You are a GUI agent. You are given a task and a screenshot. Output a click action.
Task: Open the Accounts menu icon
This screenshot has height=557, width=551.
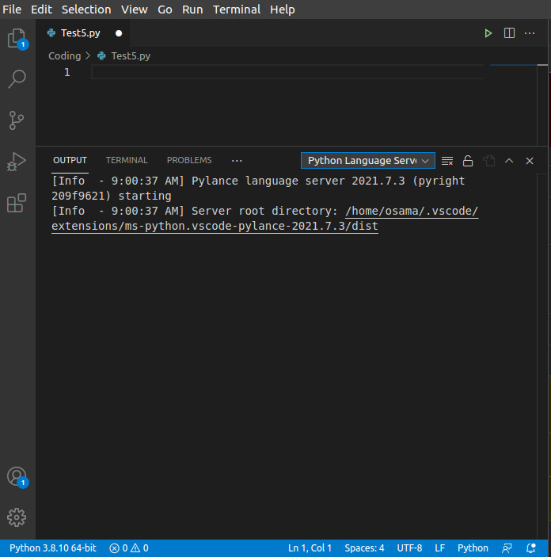[x=17, y=477]
